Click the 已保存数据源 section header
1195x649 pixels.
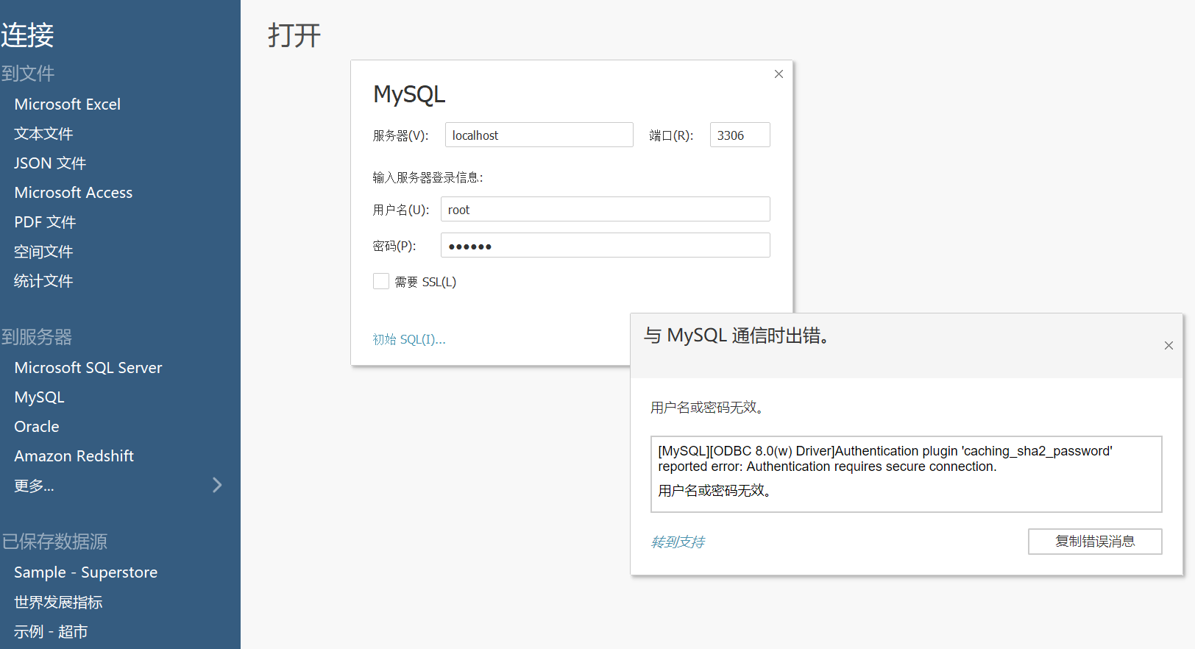tap(54, 542)
